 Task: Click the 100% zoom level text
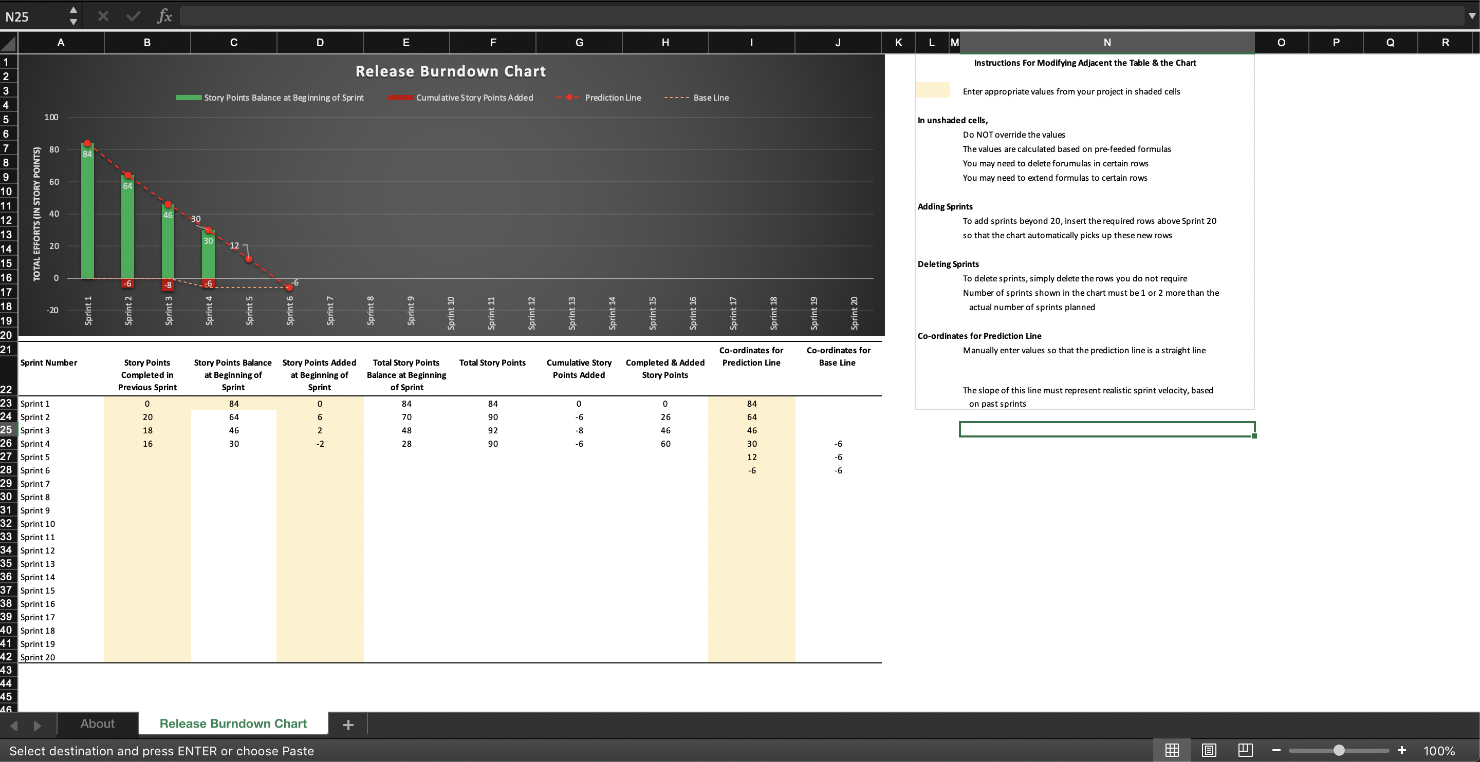click(1439, 751)
